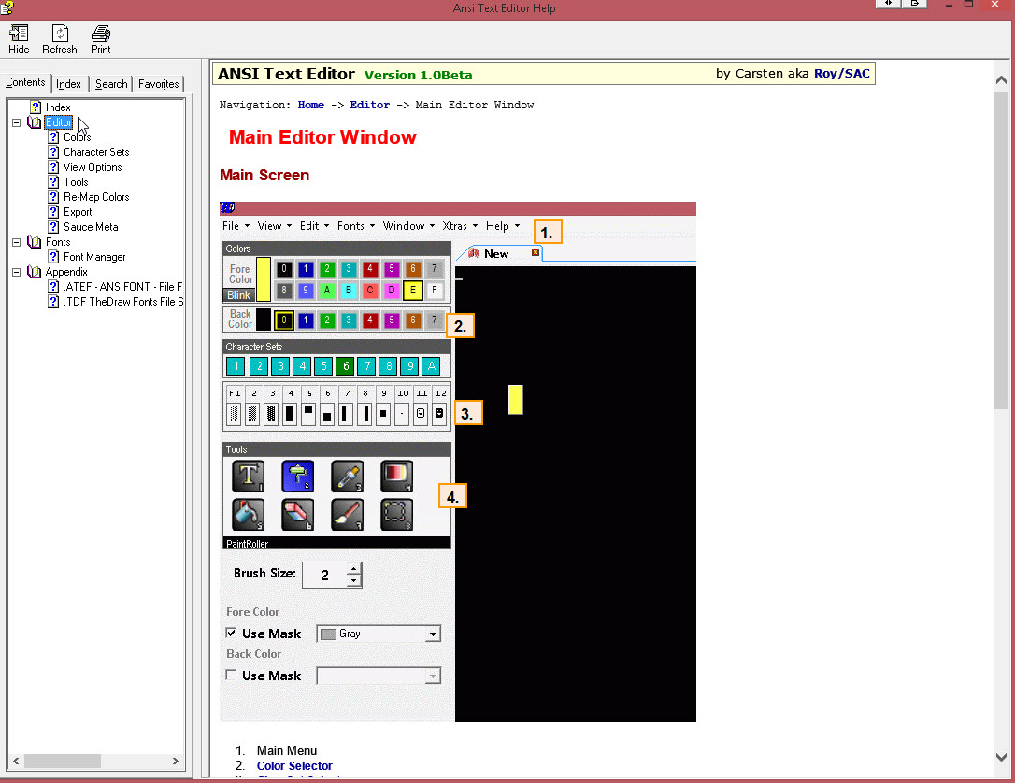Follow the Color Selector link
The image size is (1015, 783).
[293, 765]
